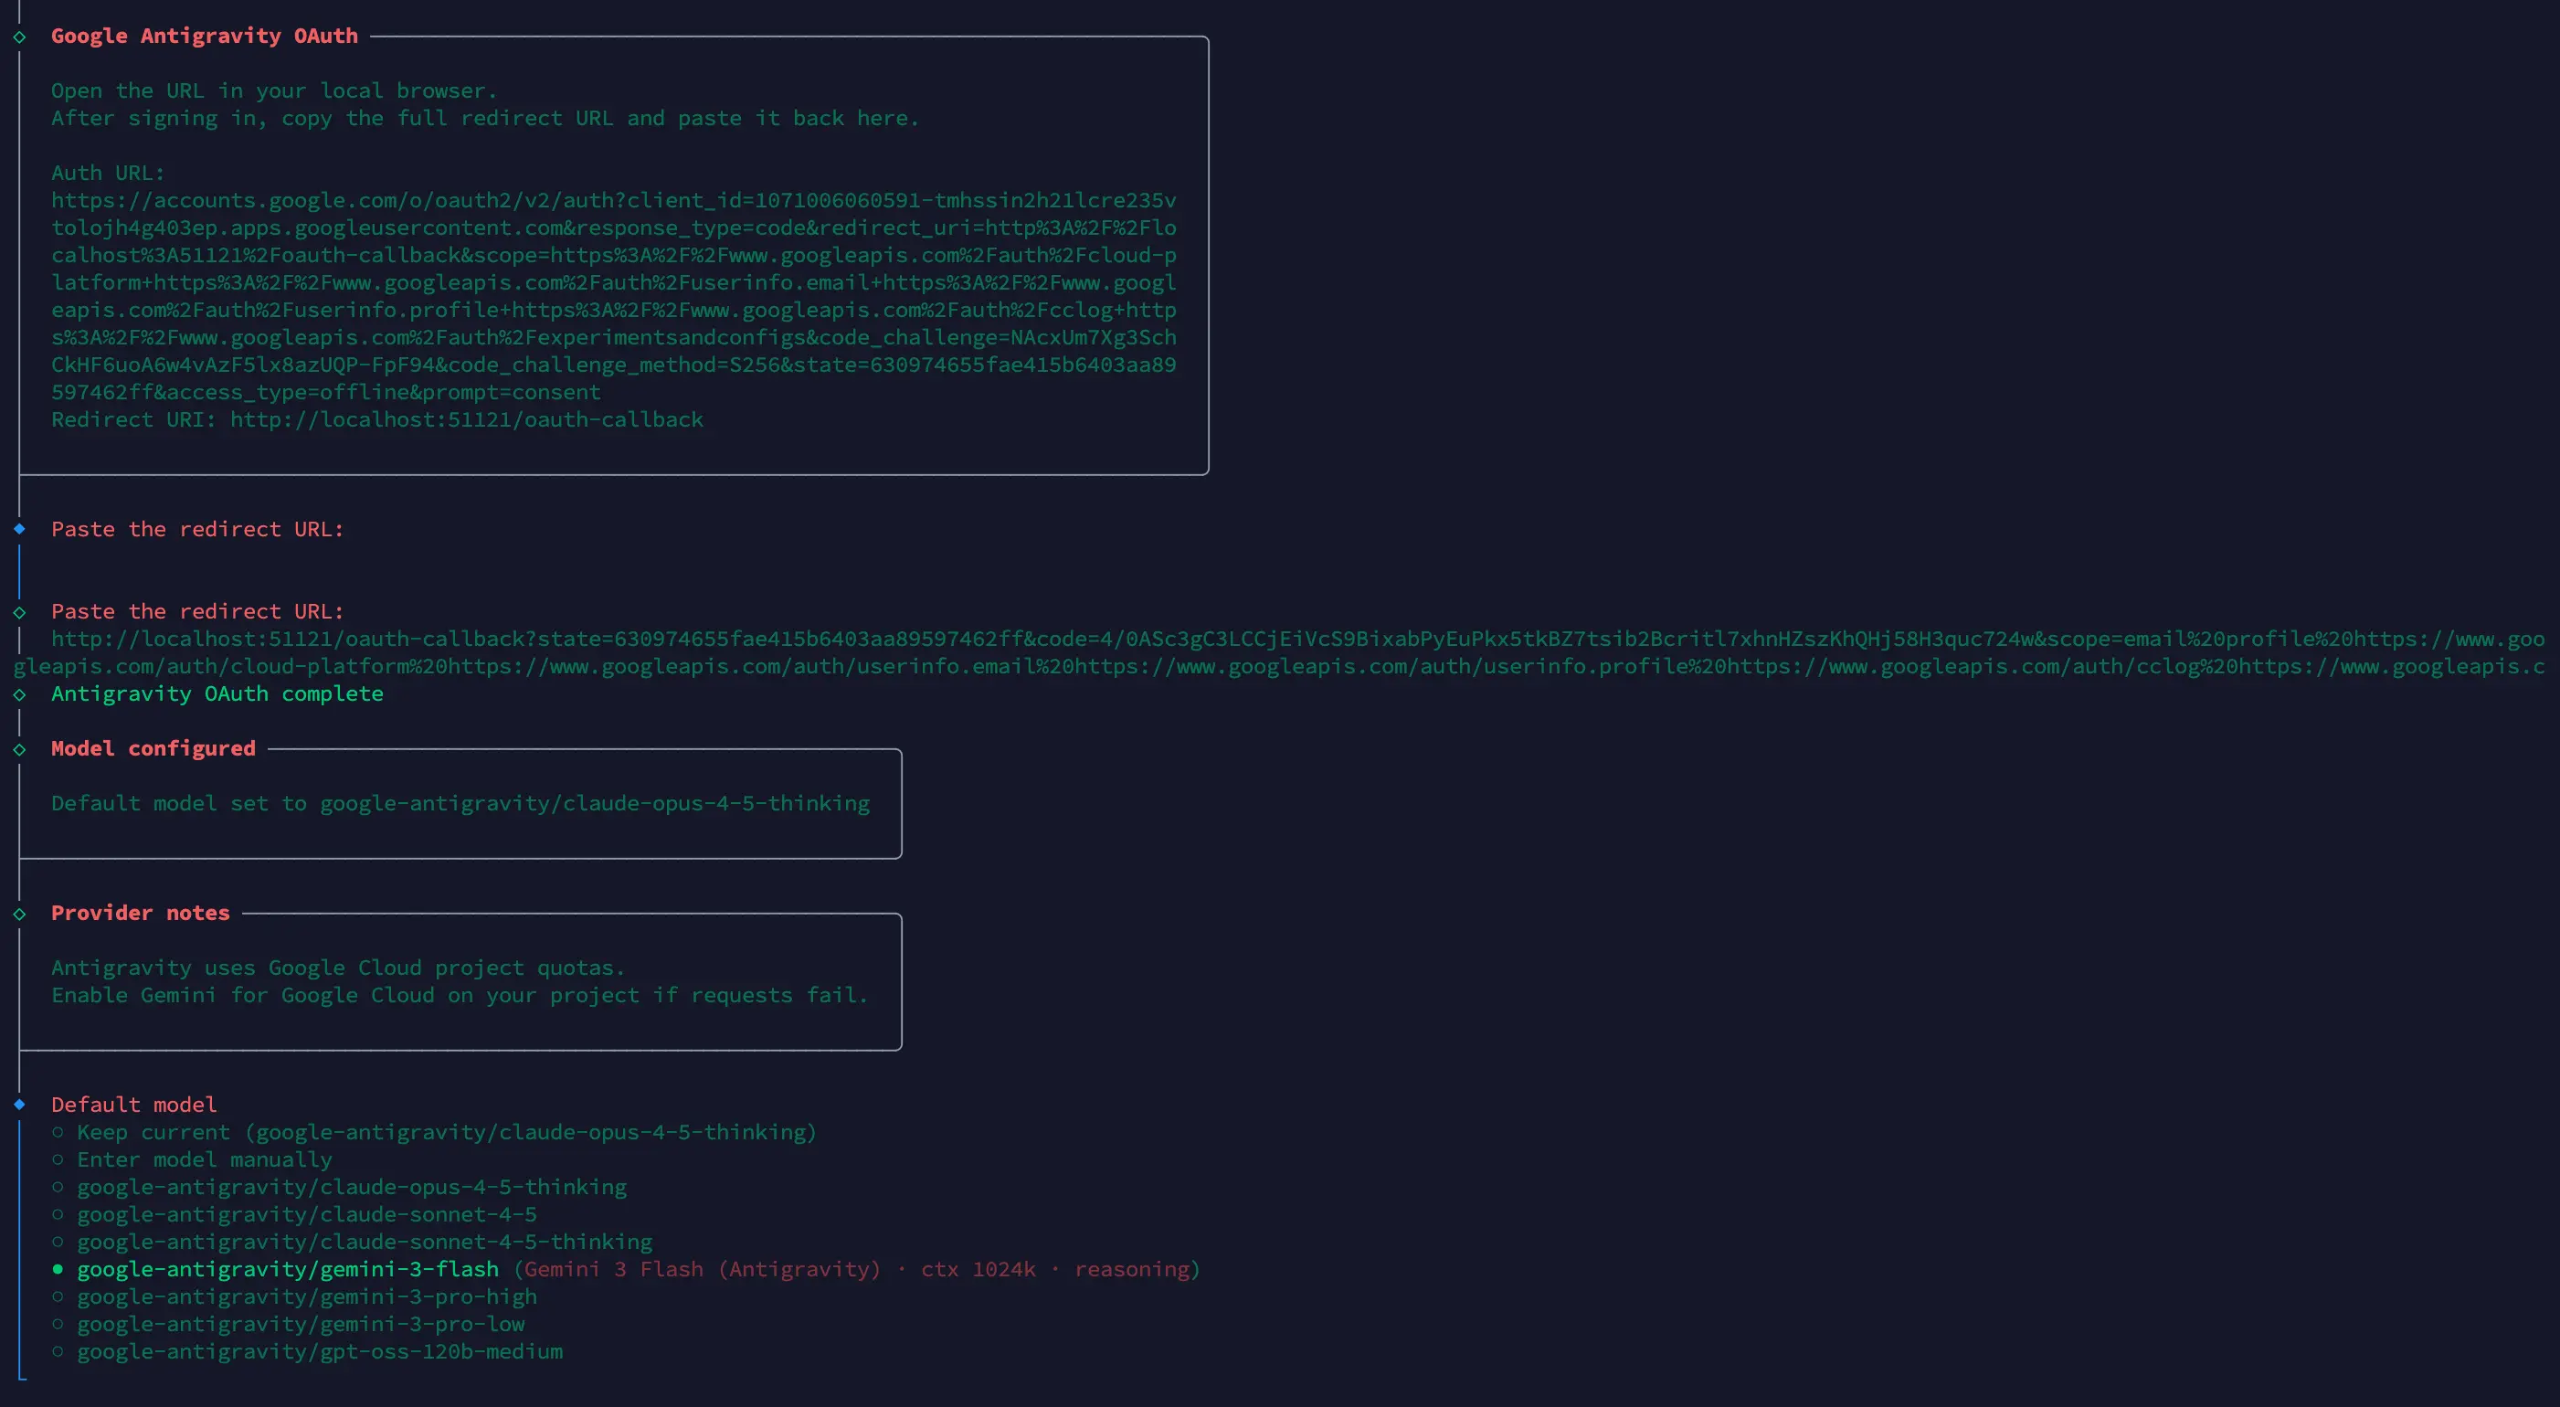Click the 'Provider notes' heading

pos(140,912)
